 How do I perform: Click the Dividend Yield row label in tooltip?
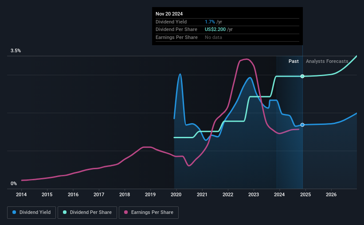tap(171, 22)
